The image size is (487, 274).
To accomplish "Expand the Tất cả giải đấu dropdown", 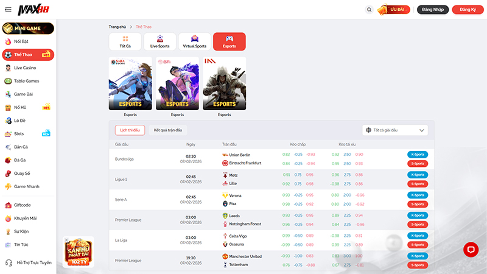I will click(395, 130).
